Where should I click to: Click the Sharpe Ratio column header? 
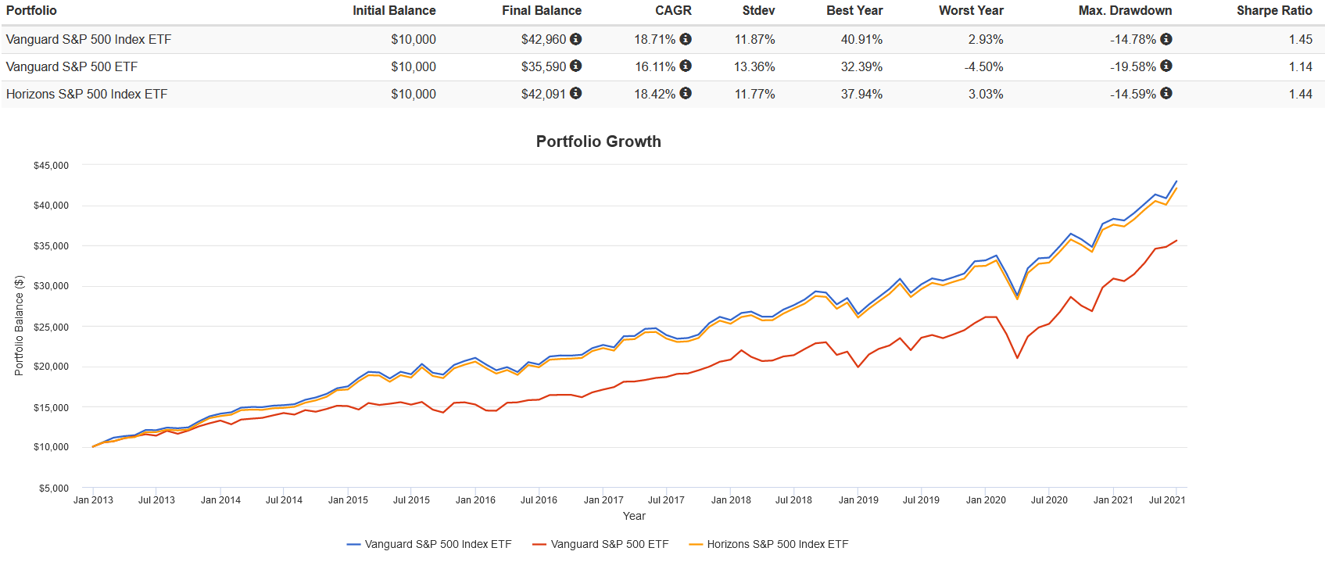[1274, 11]
